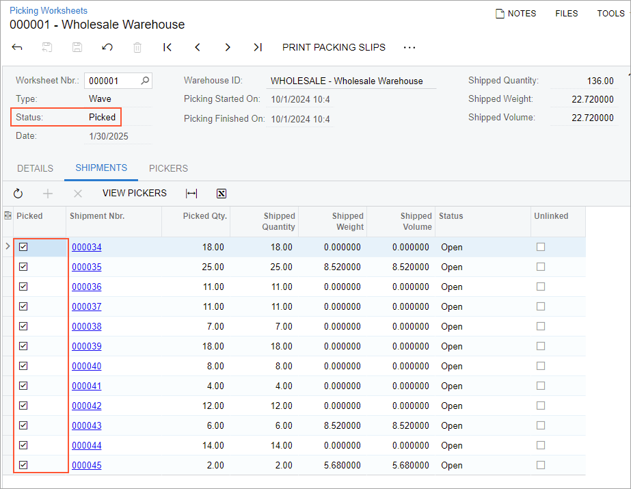631x489 pixels.
Task: Navigate to the previous worksheet record
Action: click(198, 47)
